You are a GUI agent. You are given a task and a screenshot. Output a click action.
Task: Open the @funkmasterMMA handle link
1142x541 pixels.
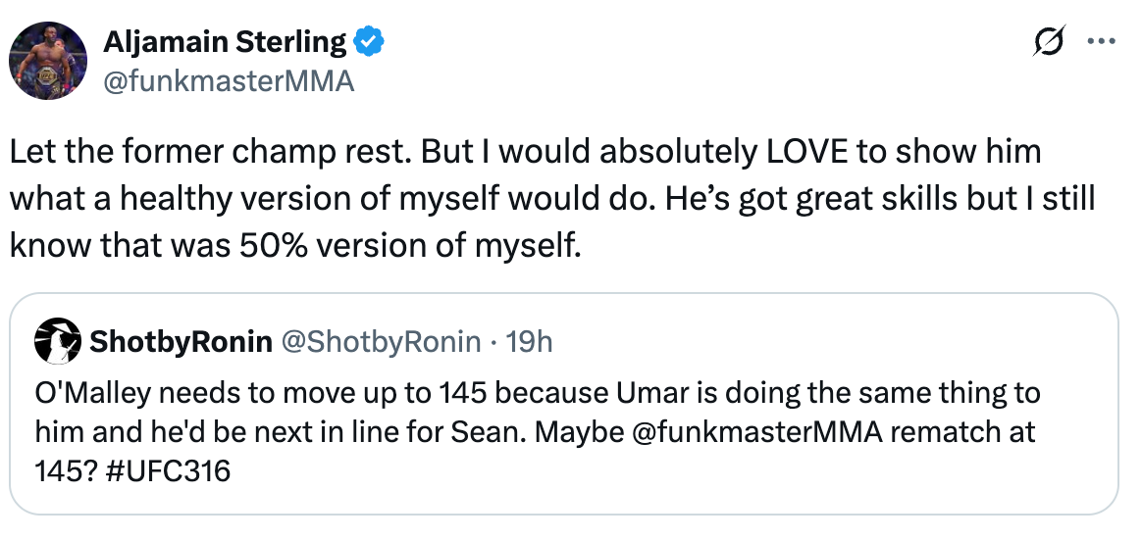229,81
